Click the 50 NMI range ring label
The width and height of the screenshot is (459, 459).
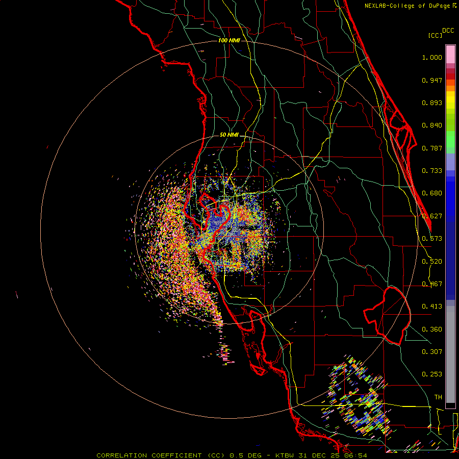(x=229, y=135)
